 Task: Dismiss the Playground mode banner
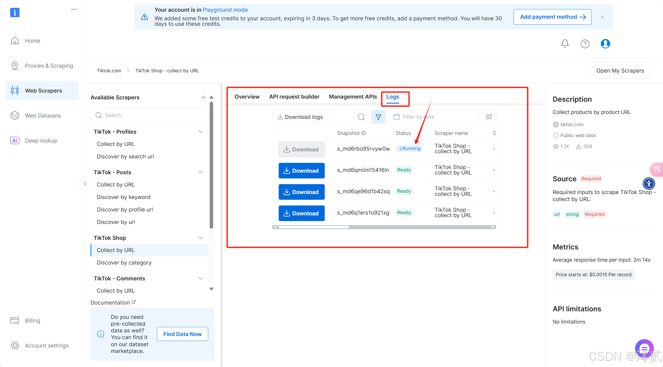tap(602, 17)
